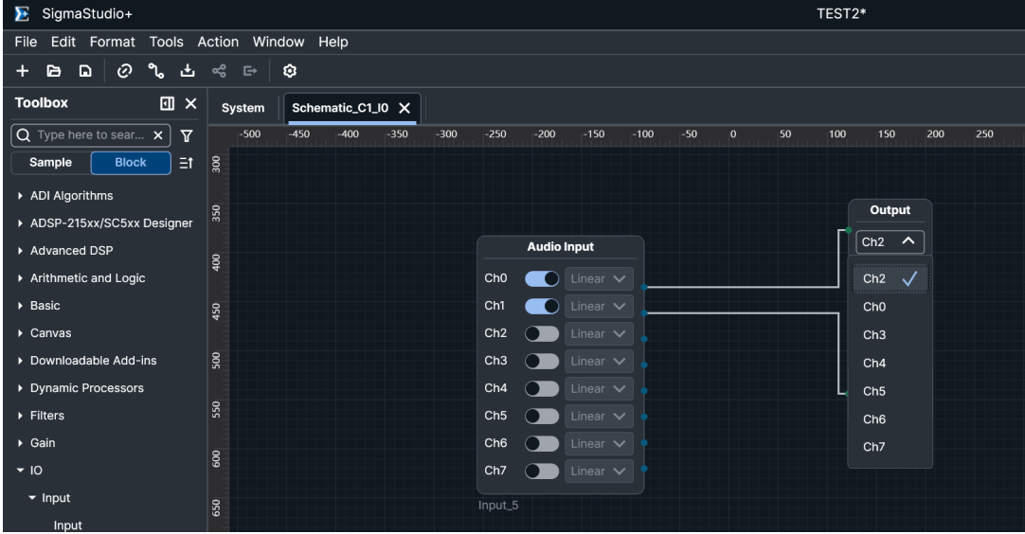Click the share nodes toolbar icon
Viewport: 1025px width, 534px height.
pos(219,71)
